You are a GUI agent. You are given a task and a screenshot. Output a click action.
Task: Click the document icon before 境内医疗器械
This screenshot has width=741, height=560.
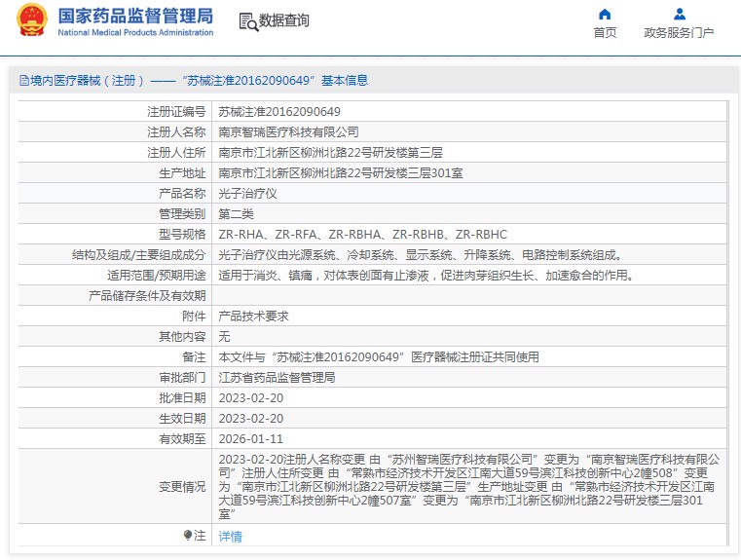point(23,80)
